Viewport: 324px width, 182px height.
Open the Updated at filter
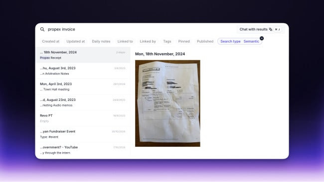76,41
